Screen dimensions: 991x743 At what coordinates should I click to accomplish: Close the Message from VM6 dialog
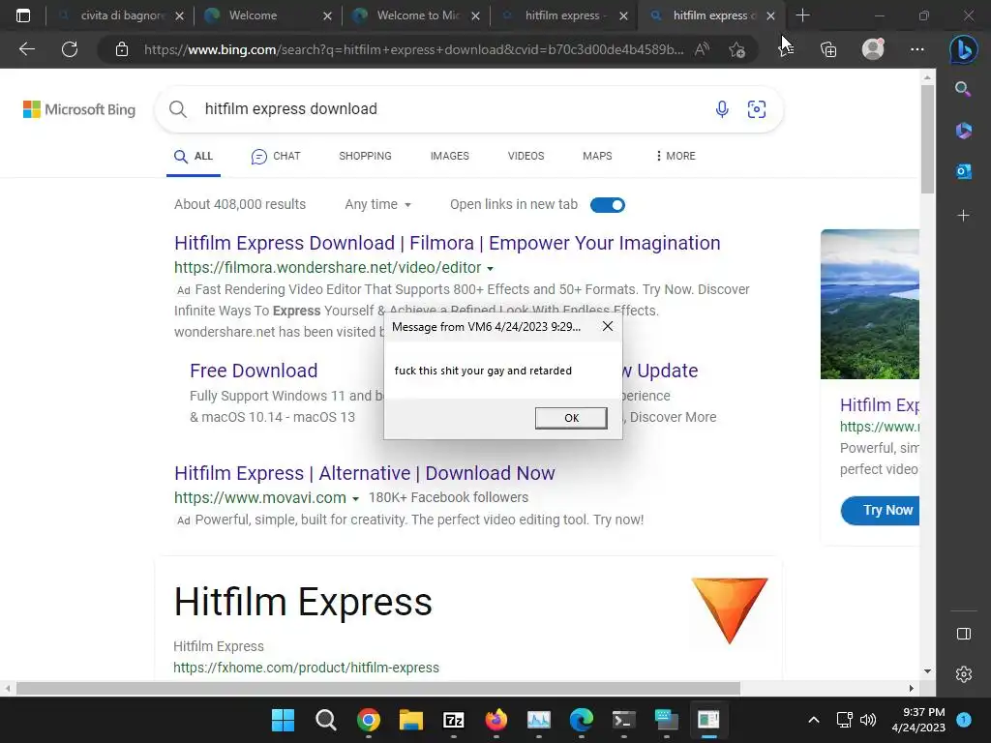click(x=608, y=326)
